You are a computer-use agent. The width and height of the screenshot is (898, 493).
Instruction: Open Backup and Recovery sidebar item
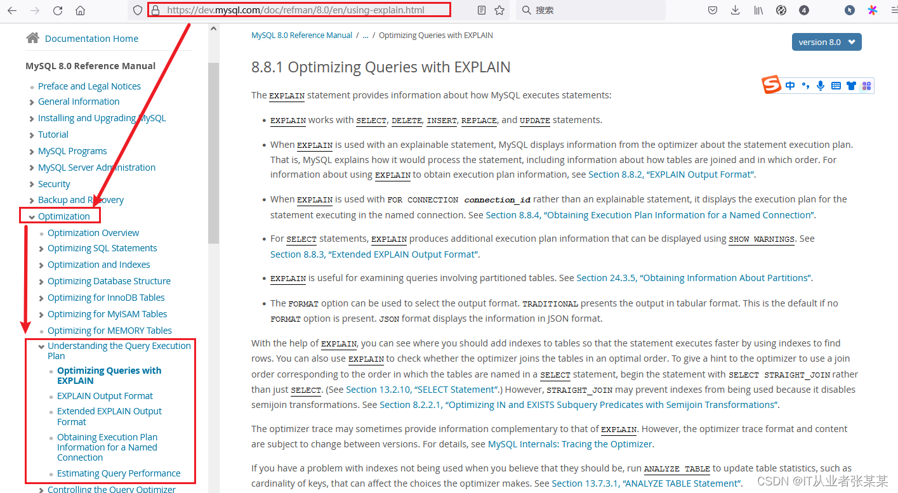coord(81,200)
